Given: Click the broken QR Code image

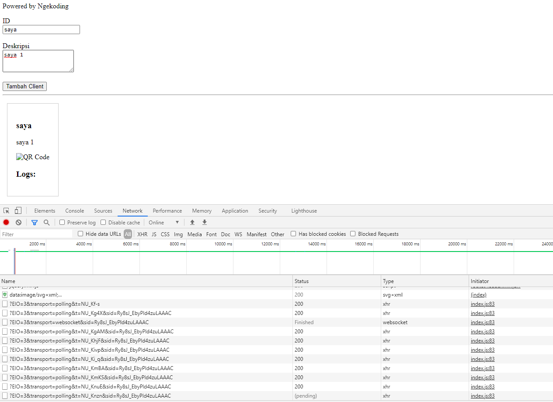Looking at the screenshot, I should 33,157.
